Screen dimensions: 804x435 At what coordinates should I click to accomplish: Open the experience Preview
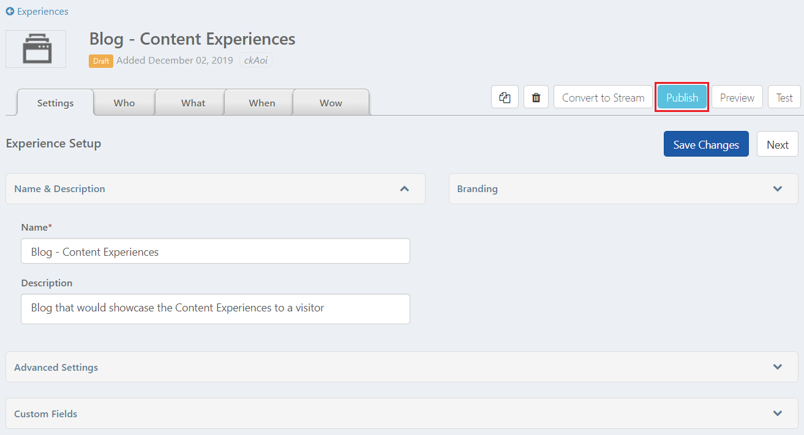pos(737,97)
